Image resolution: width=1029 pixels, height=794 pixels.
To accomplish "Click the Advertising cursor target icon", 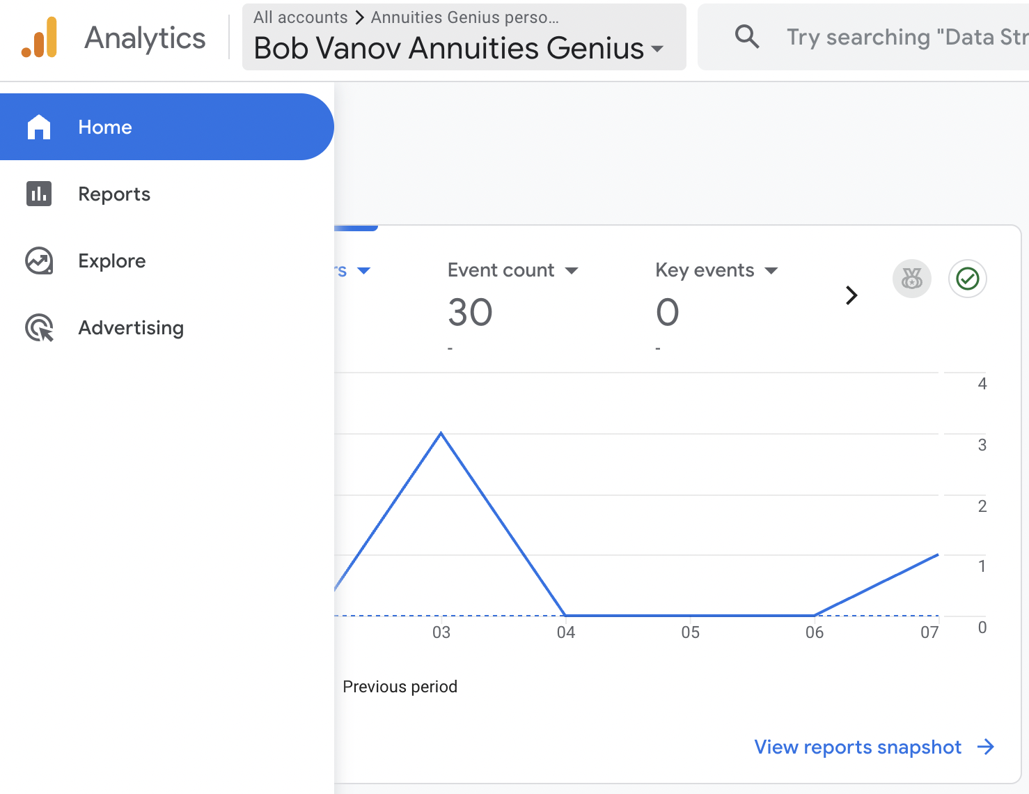I will (40, 328).
